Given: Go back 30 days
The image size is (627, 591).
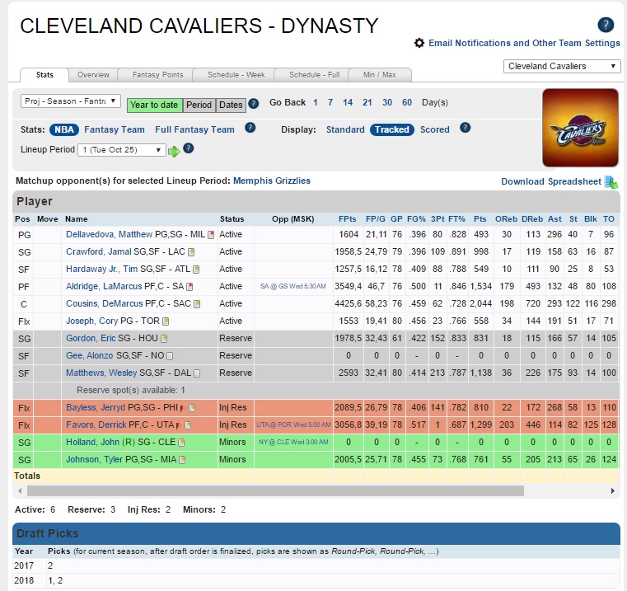Looking at the screenshot, I should pyautogui.click(x=387, y=102).
